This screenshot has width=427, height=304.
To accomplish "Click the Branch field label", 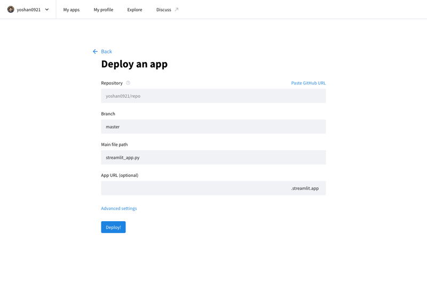I will (x=108, y=114).
